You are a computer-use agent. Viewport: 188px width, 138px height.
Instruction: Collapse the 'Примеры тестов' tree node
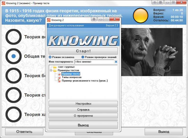[51, 71]
